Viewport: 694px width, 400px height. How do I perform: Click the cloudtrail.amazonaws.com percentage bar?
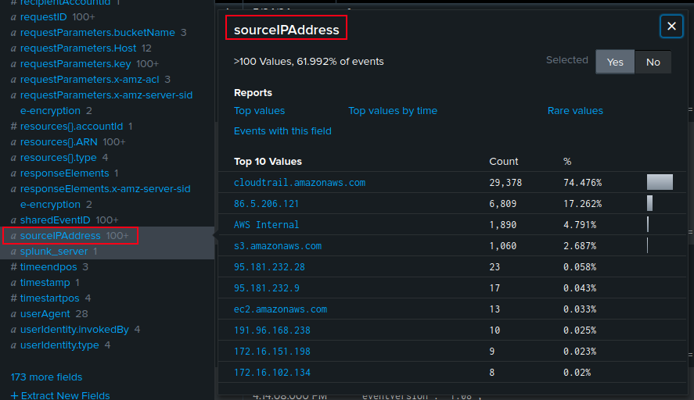coord(660,183)
